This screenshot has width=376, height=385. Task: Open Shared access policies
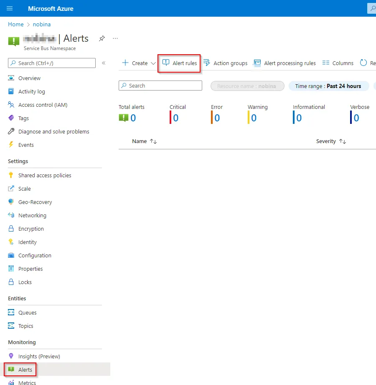45,175
